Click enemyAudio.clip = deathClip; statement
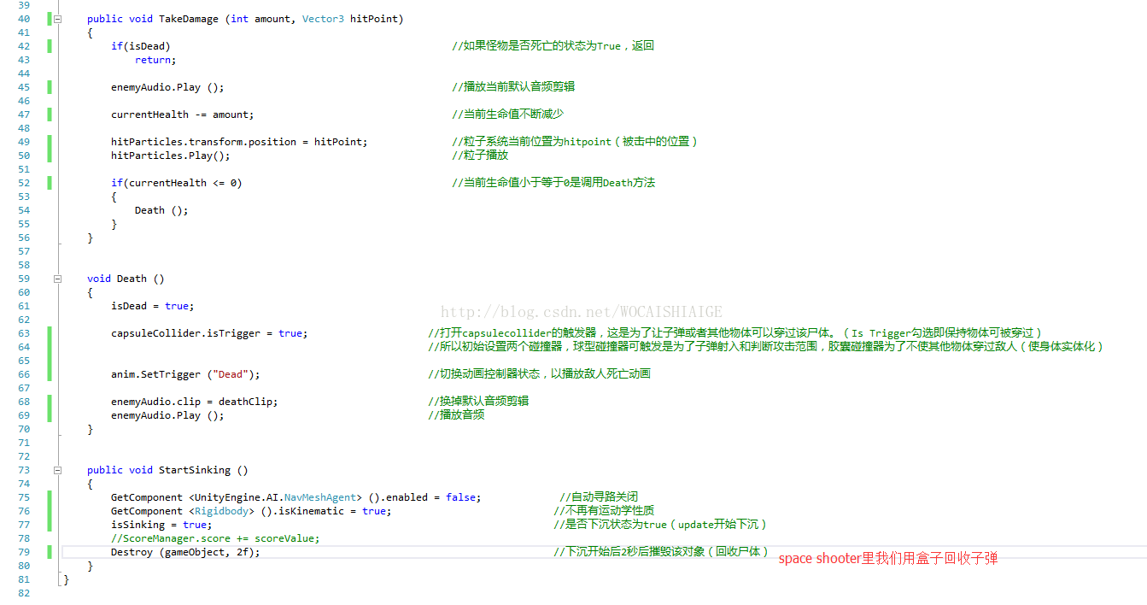1147x605 pixels. click(195, 402)
